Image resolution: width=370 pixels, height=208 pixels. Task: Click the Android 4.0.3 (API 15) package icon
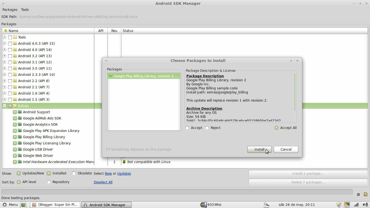click(x=15, y=43)
